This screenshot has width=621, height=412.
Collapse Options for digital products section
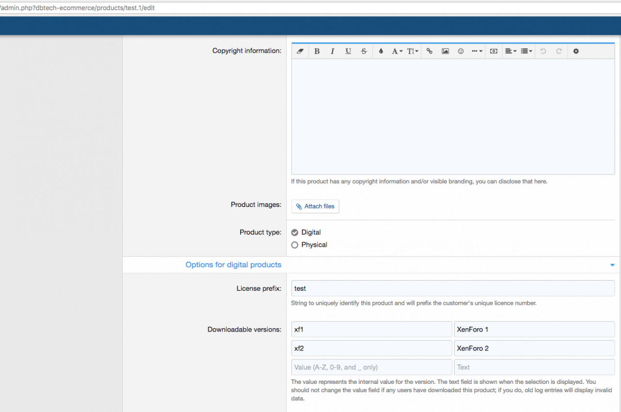tap(612, 265)
